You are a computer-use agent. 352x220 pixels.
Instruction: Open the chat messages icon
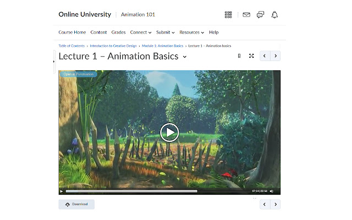pos(260,15)
